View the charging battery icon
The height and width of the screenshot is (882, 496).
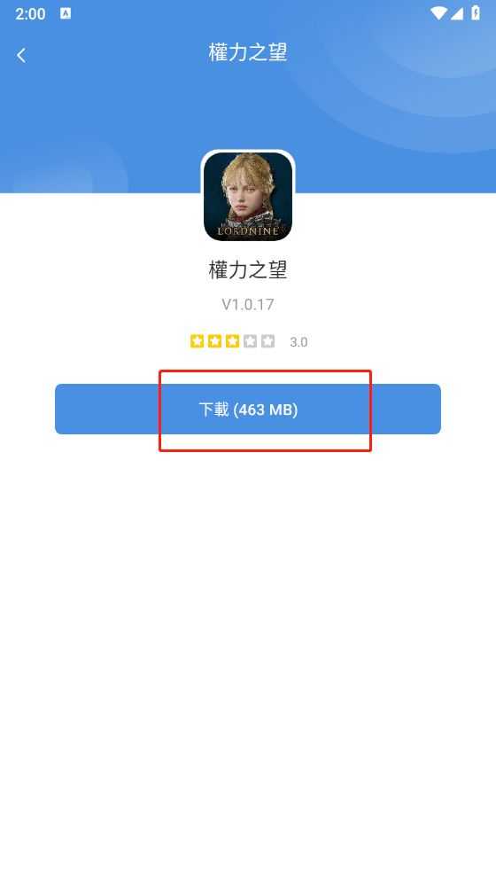tap(476, 13)
